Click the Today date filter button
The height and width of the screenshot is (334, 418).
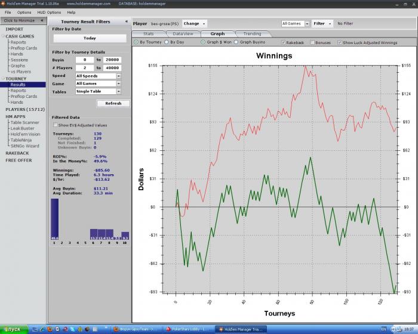click(90, 38)
